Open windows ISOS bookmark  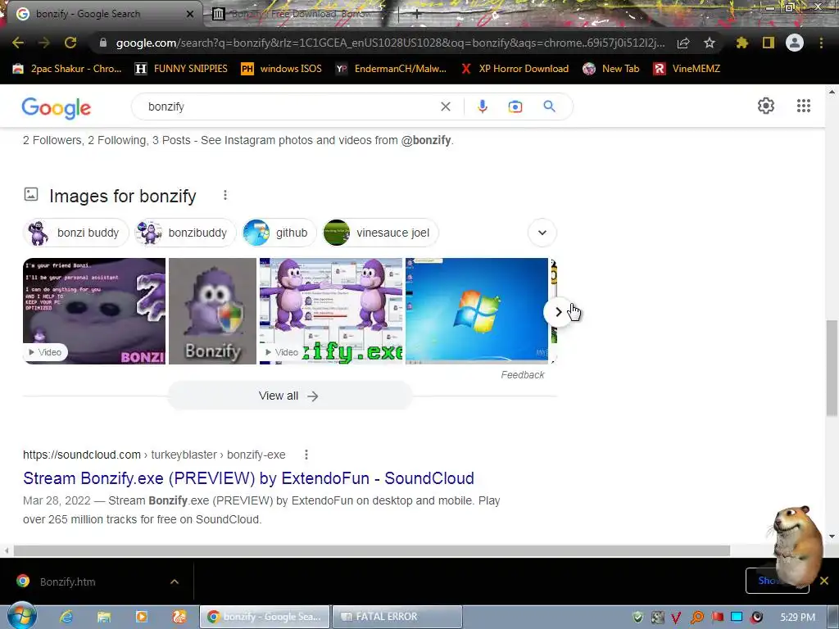click(282, 69)
